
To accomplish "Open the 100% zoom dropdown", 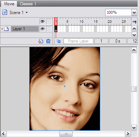I will 134,12.
